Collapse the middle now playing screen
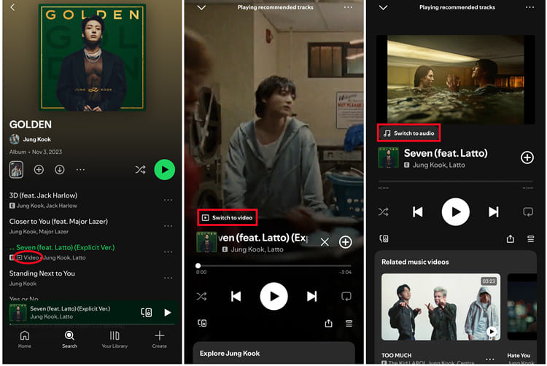The width and height of the screenshot is (547, 366). (x=201, y=7)
